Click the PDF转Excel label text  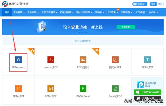(83, 96)
